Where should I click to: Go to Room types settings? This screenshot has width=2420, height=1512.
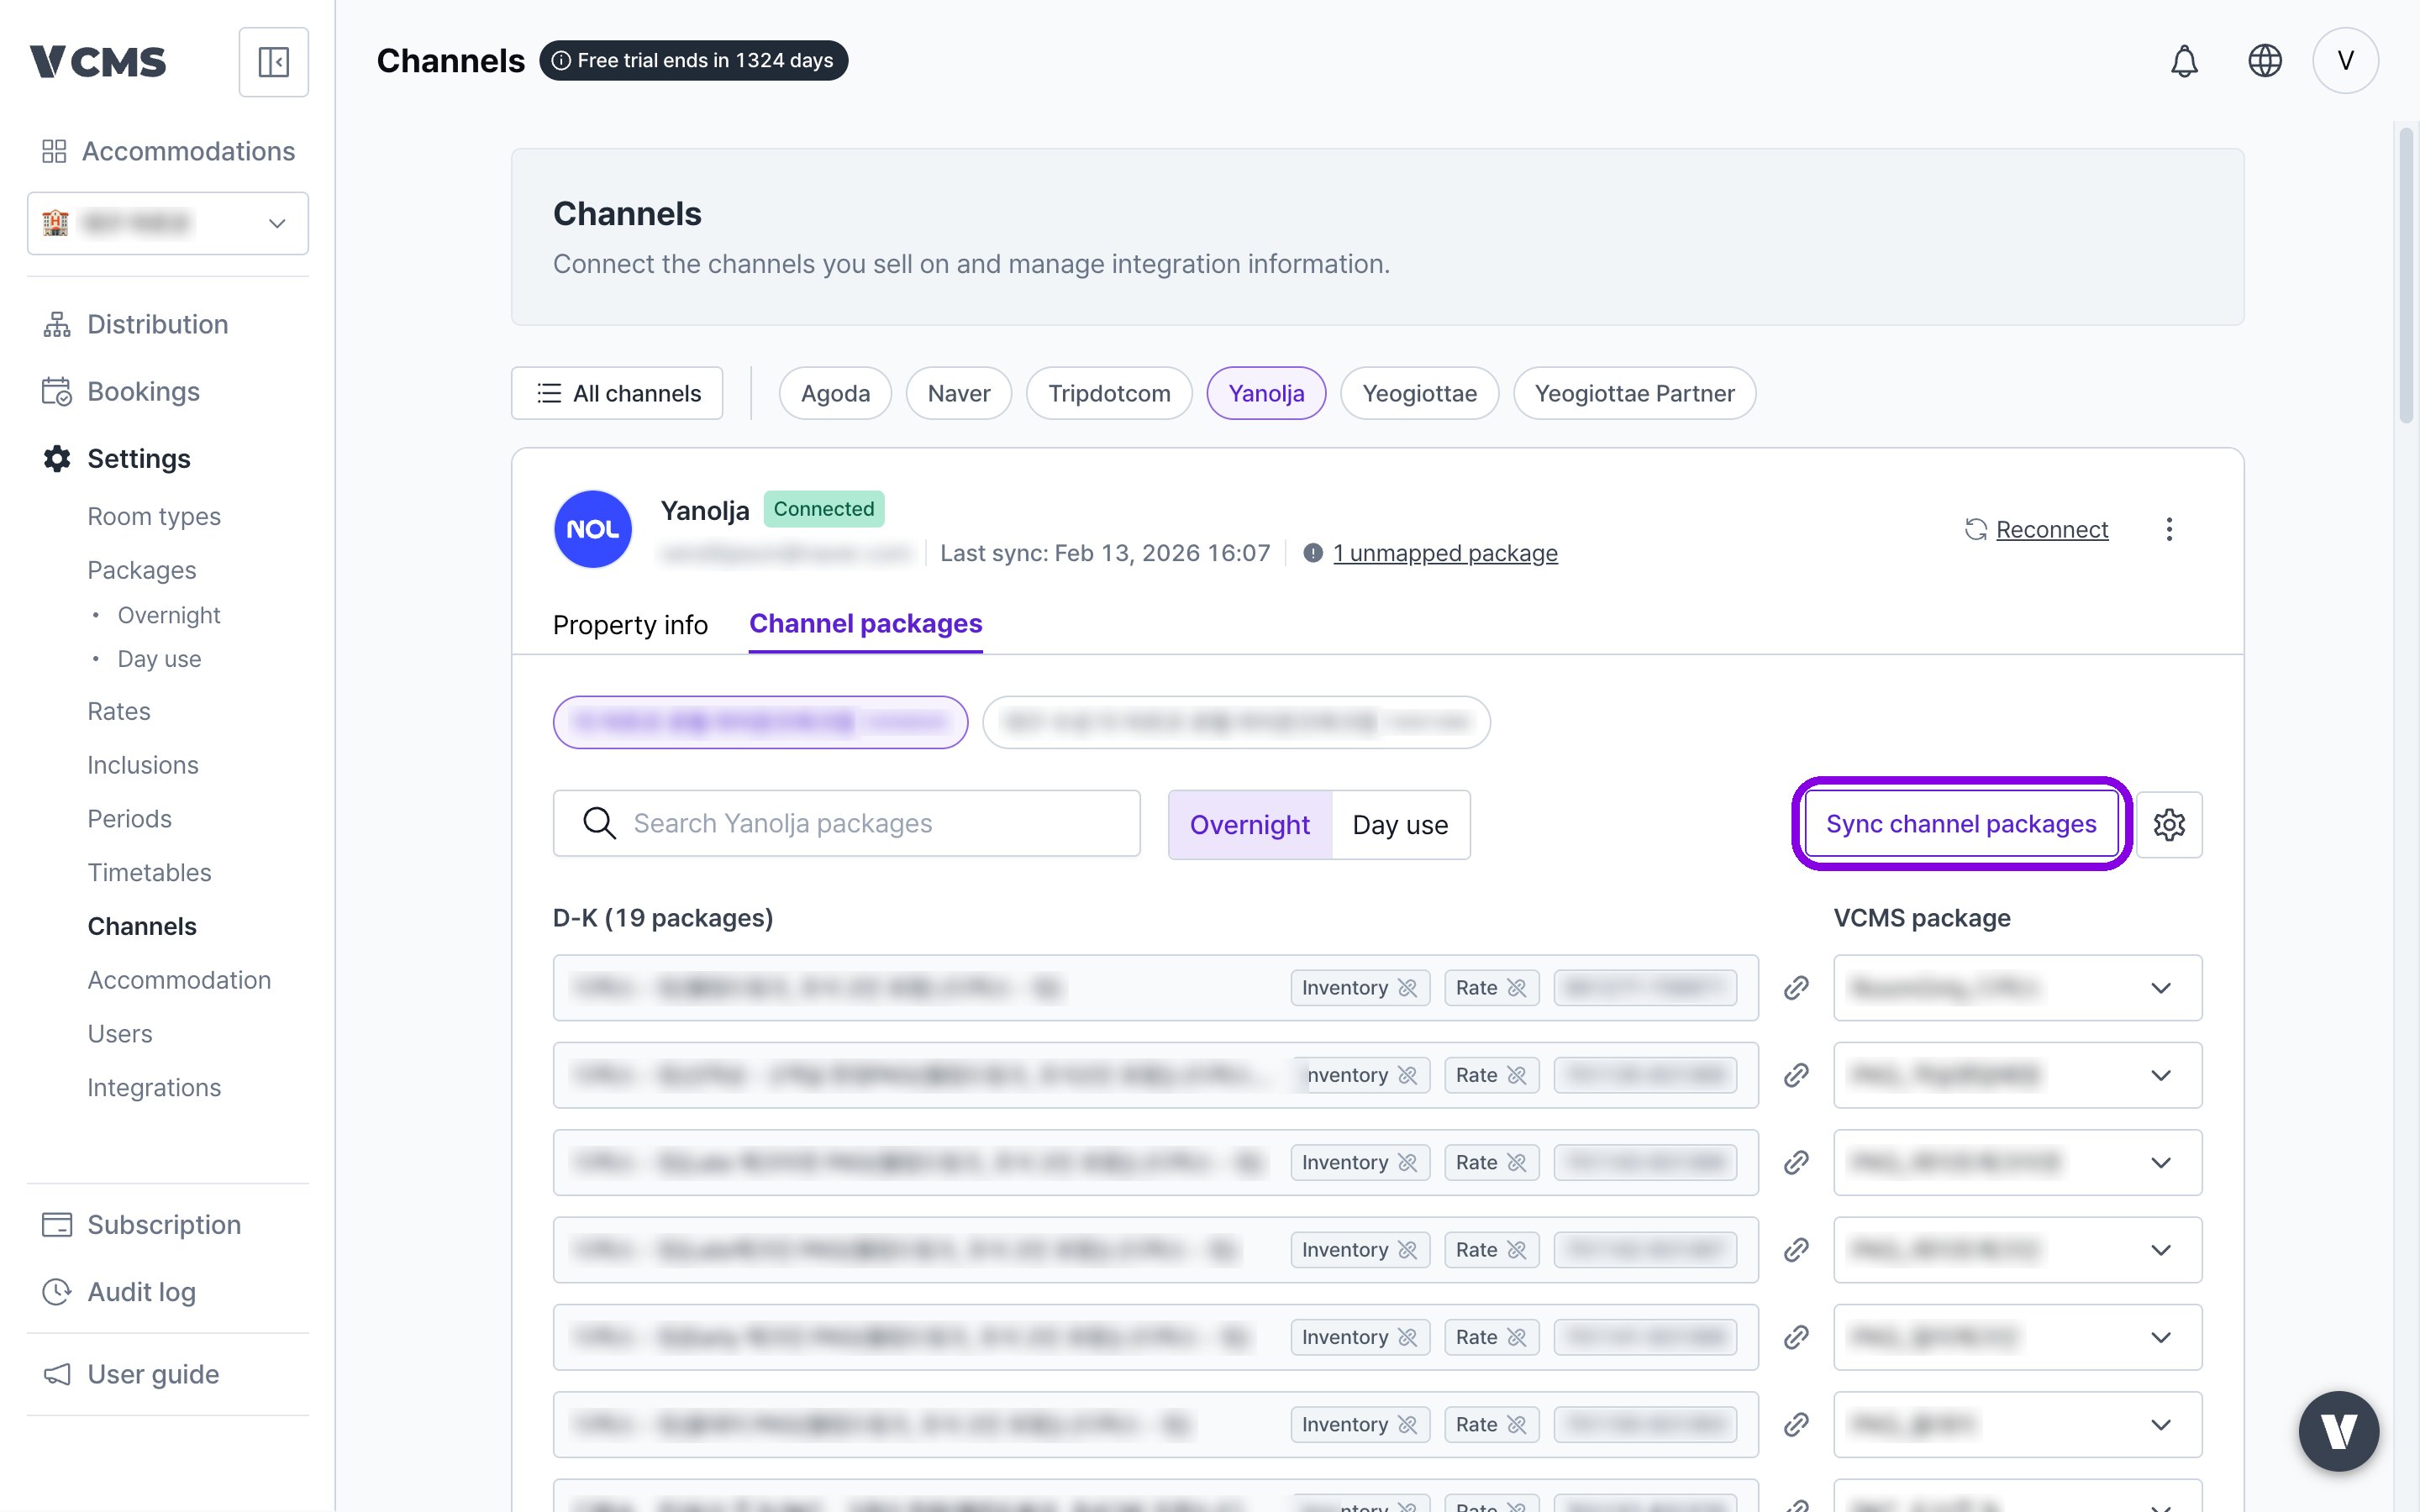pos(154,516)
